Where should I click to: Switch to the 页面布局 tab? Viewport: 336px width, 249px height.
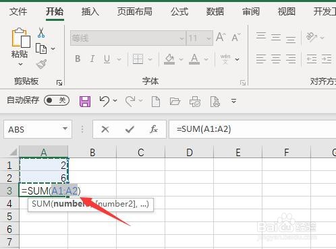point(135,11)
